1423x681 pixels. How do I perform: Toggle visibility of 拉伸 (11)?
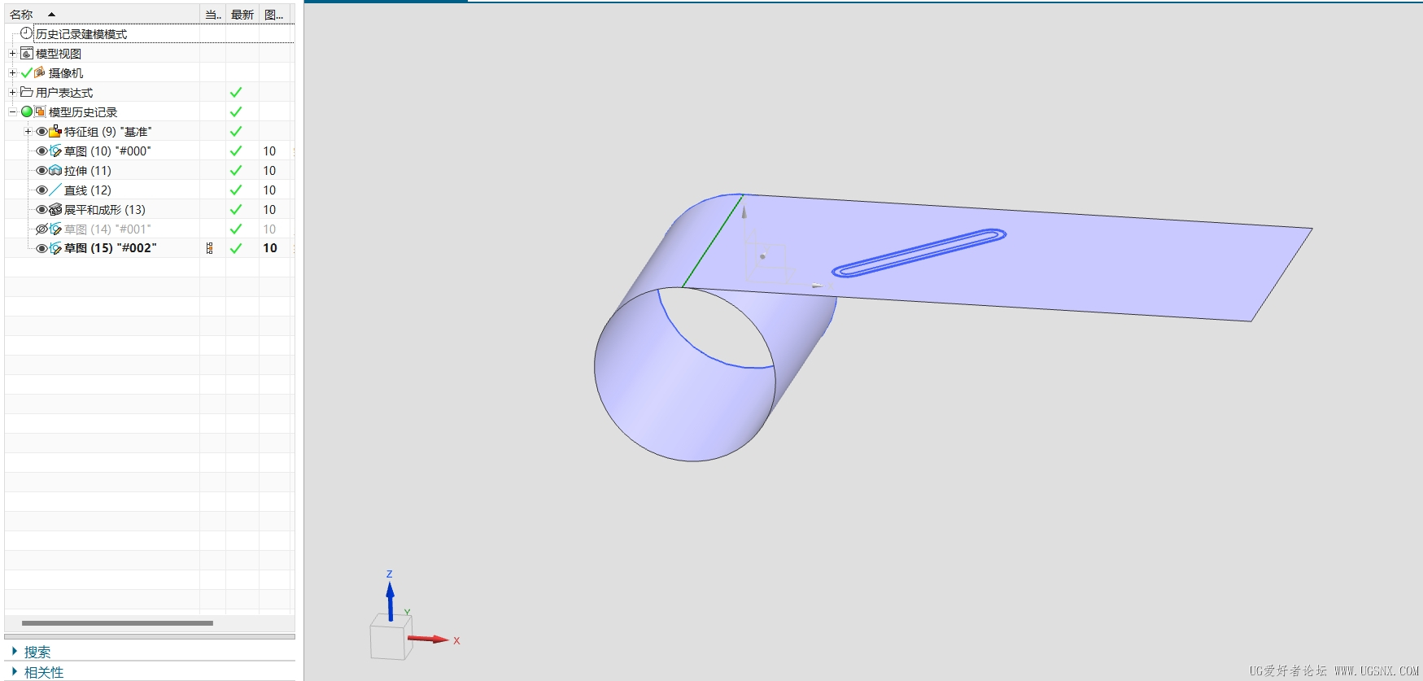[x=41, y=171]
